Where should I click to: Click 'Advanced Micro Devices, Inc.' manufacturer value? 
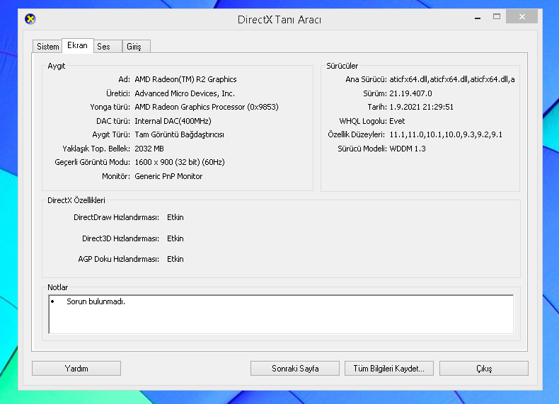185,93
